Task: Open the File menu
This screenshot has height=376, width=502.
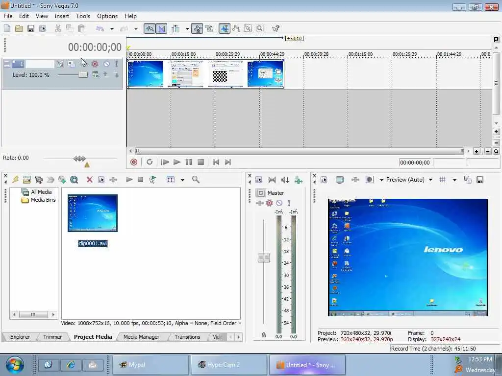Action: tap(8, 16)
